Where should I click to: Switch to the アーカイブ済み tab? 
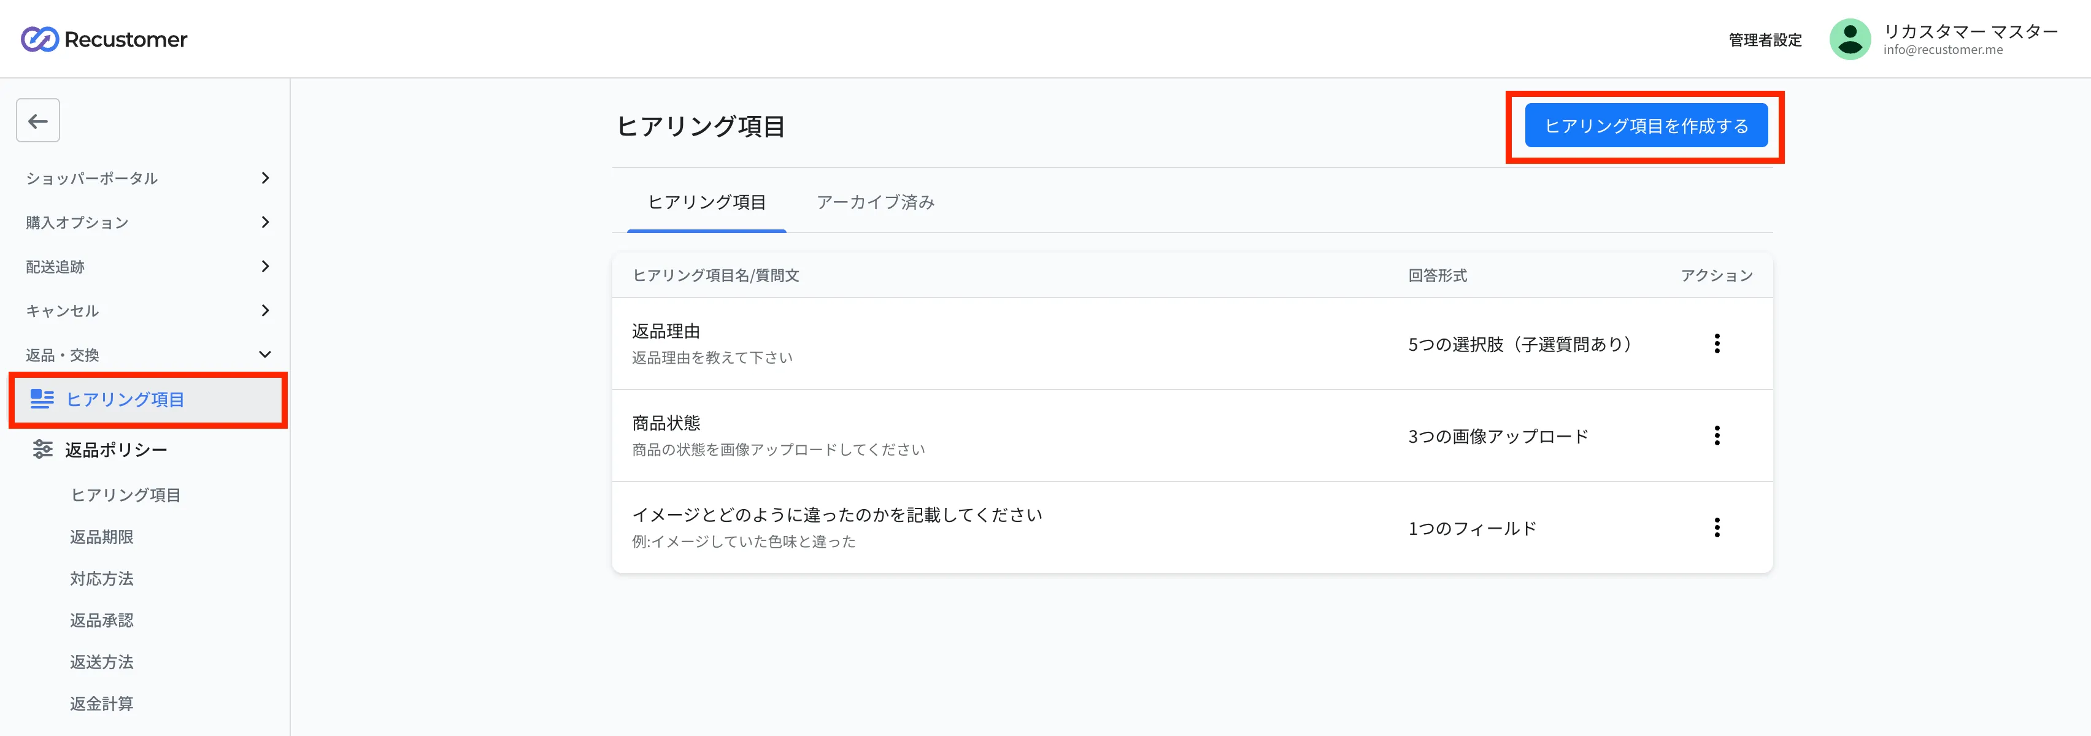point(875,202)
